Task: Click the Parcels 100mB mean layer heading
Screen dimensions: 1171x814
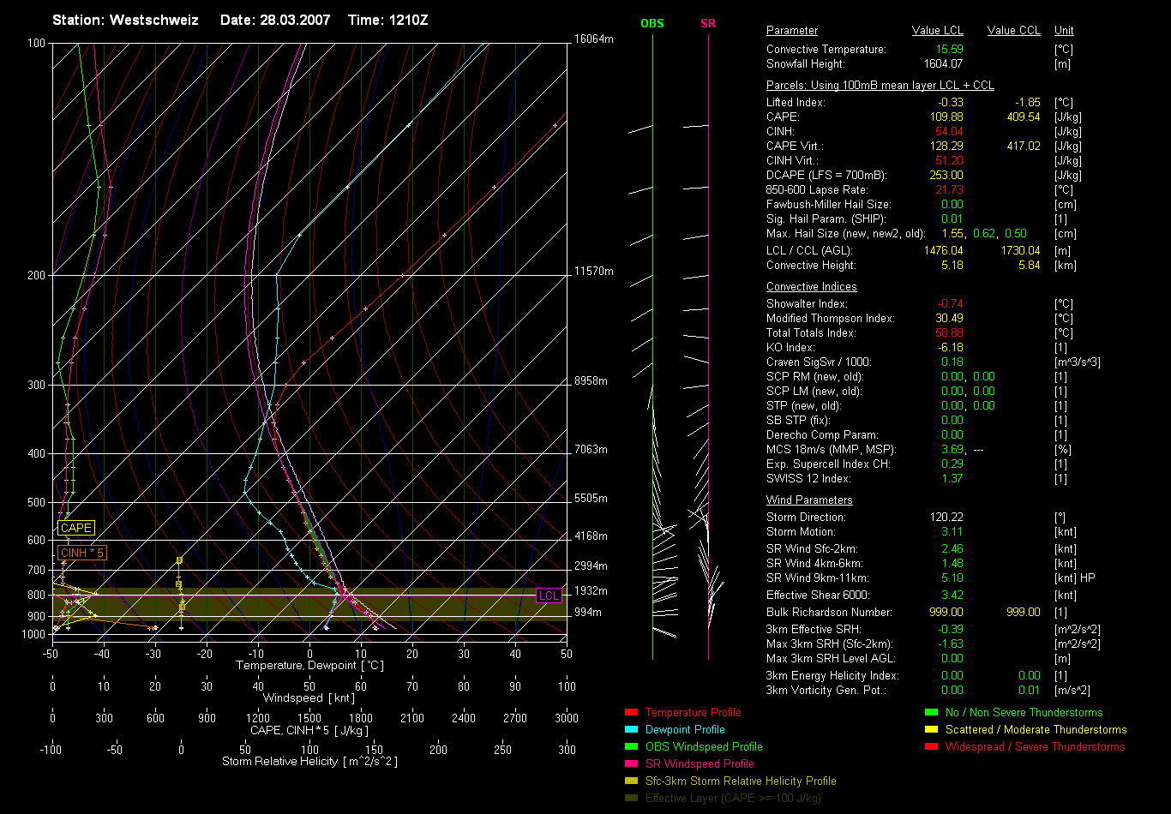Action: point(880,86)
